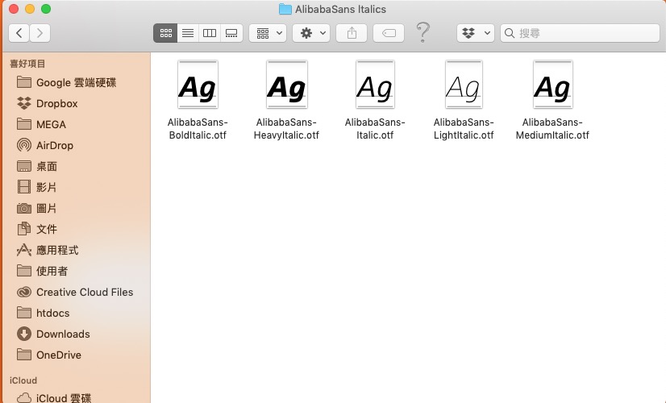
Task: Go forward with the right chevron button
Action: click(40, 33)
